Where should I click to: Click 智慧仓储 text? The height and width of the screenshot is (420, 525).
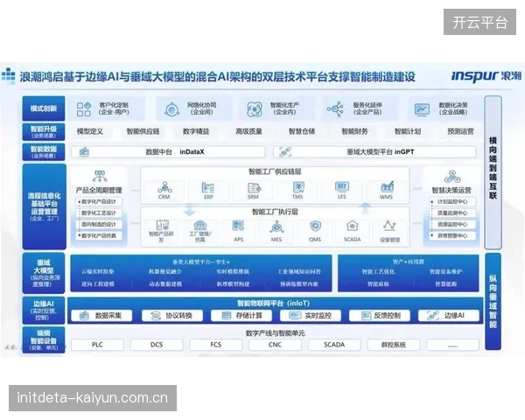302,131
